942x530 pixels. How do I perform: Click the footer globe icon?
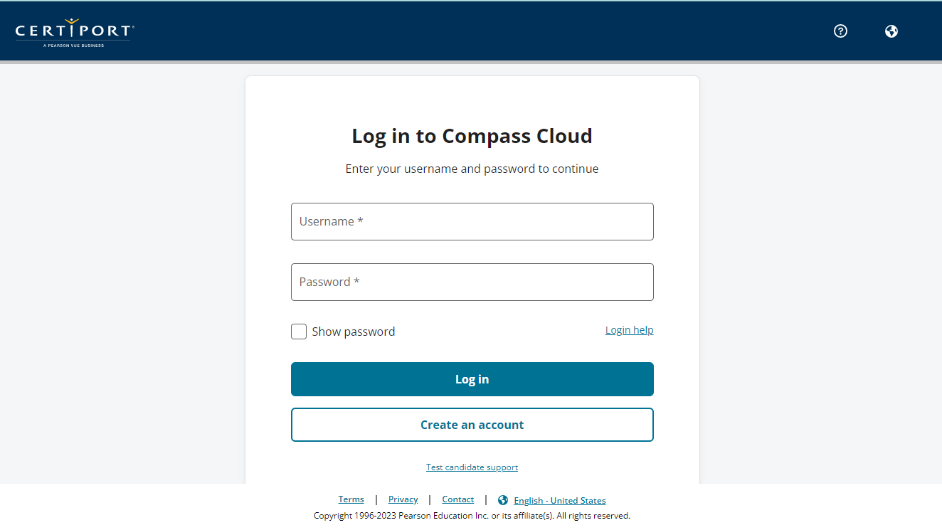click(503, 500)
